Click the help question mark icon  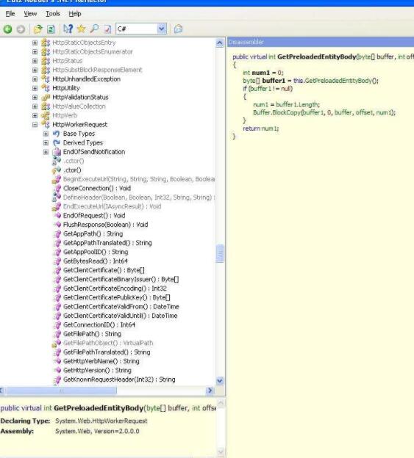pyautogui.click(x=68, y=29)
